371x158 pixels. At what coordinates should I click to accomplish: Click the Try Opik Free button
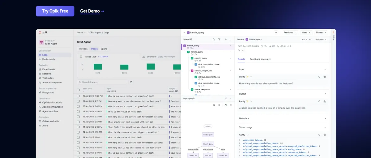click(x=55, y=11)
